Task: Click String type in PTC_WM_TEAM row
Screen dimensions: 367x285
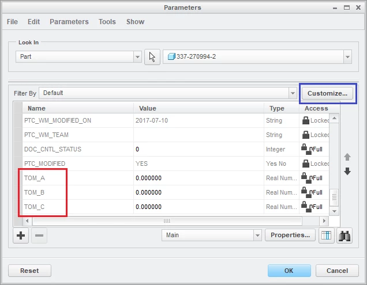Action: pyautogui.click(x=282, y=135)
